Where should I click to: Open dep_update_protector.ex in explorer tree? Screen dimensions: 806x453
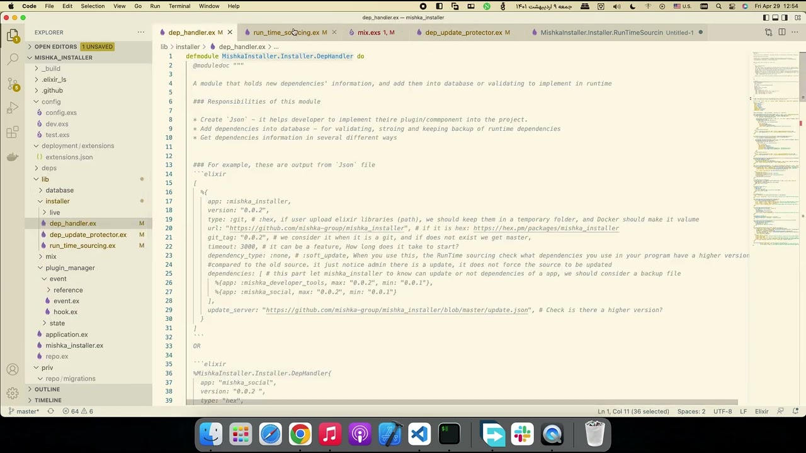tap(89, 235)
